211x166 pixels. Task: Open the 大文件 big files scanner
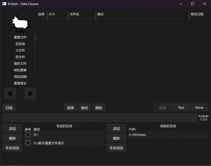pyautogui.click(x=20, y=50)
